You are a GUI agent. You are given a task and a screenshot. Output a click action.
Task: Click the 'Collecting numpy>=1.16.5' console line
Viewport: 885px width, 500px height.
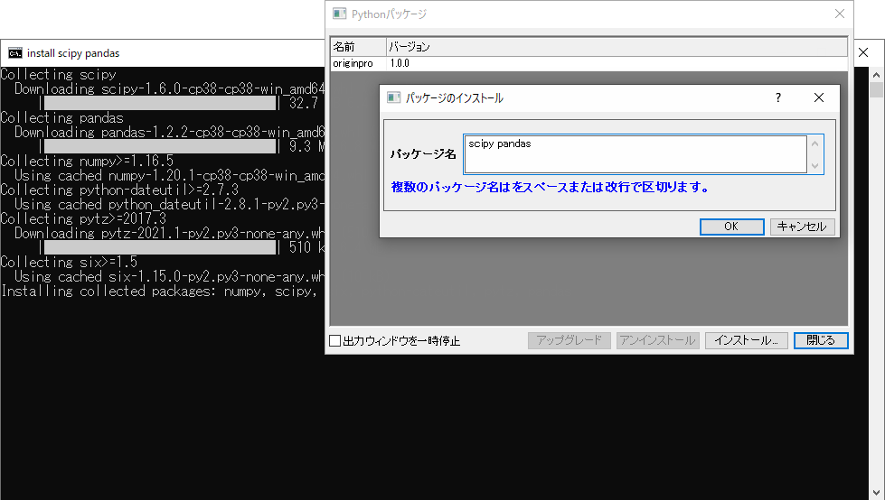(x=87, y=162)
